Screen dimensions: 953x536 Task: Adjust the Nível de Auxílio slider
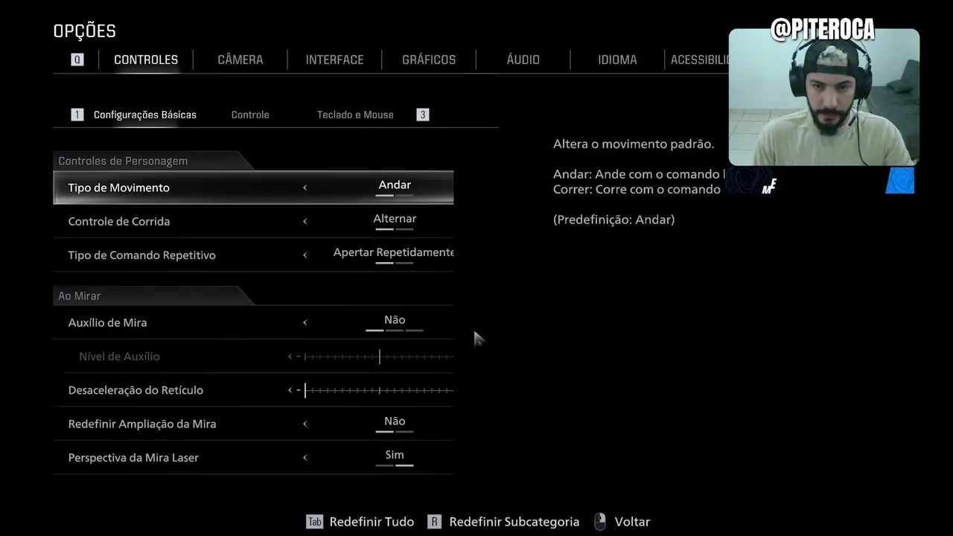coord(378,357)
